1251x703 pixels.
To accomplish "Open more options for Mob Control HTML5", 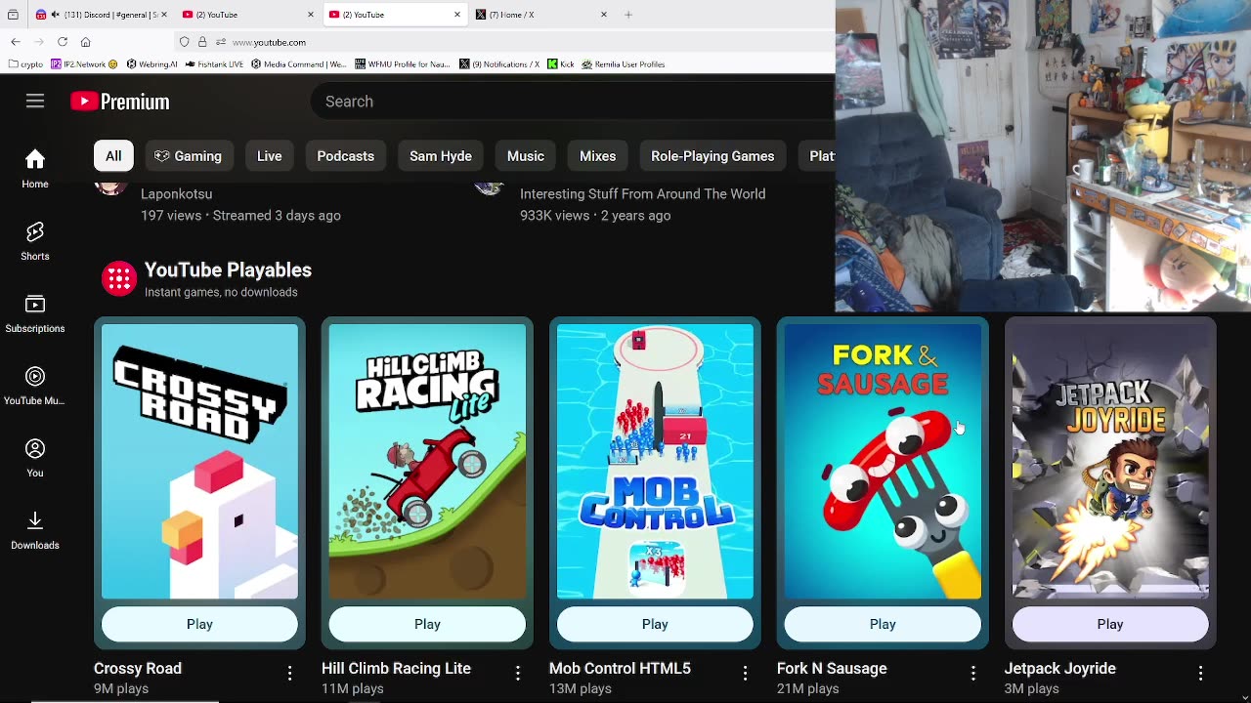I will coord(745,673).
